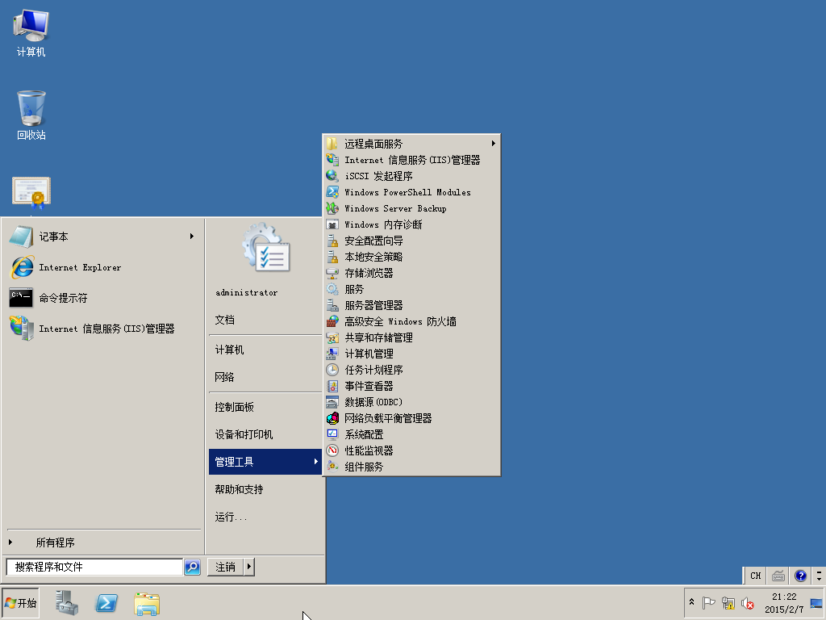The width and height of the screenshot is (826, 620).
Task: Click the 数据源(ODBC) icon
Action: tap(332, 402)
